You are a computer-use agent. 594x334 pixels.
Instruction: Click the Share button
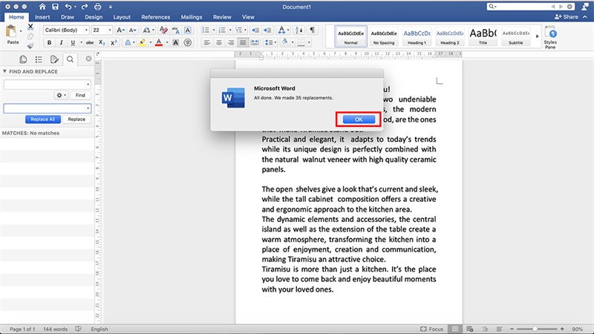click(x=567, y=17)
